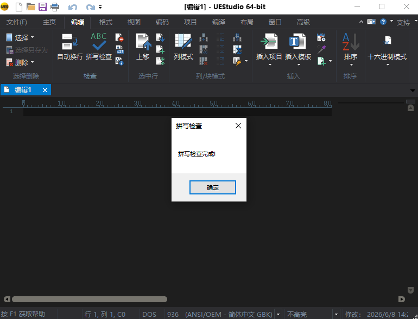Expand the 插入项目 dropdown arrow

click(x=269, y=64)
